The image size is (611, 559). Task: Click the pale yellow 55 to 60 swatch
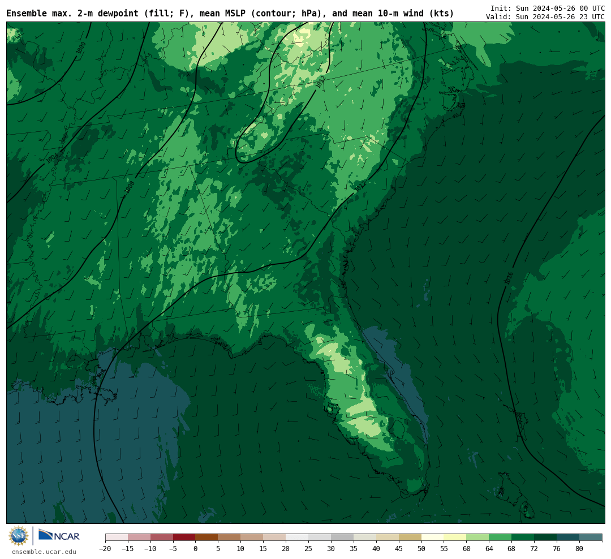point(455,537)
